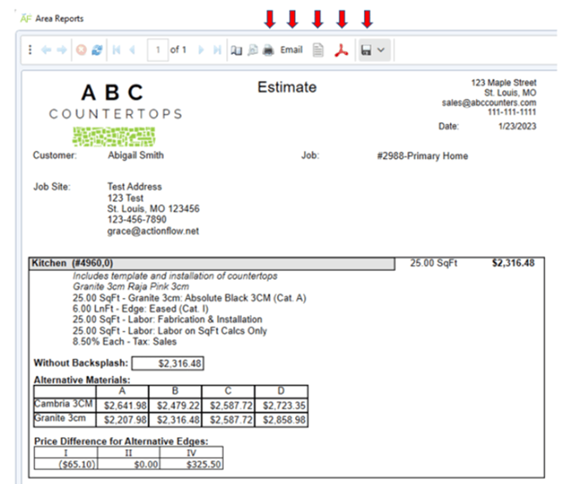
Task: Click the ABC Countertops logo
Action: tap(115, 114)
